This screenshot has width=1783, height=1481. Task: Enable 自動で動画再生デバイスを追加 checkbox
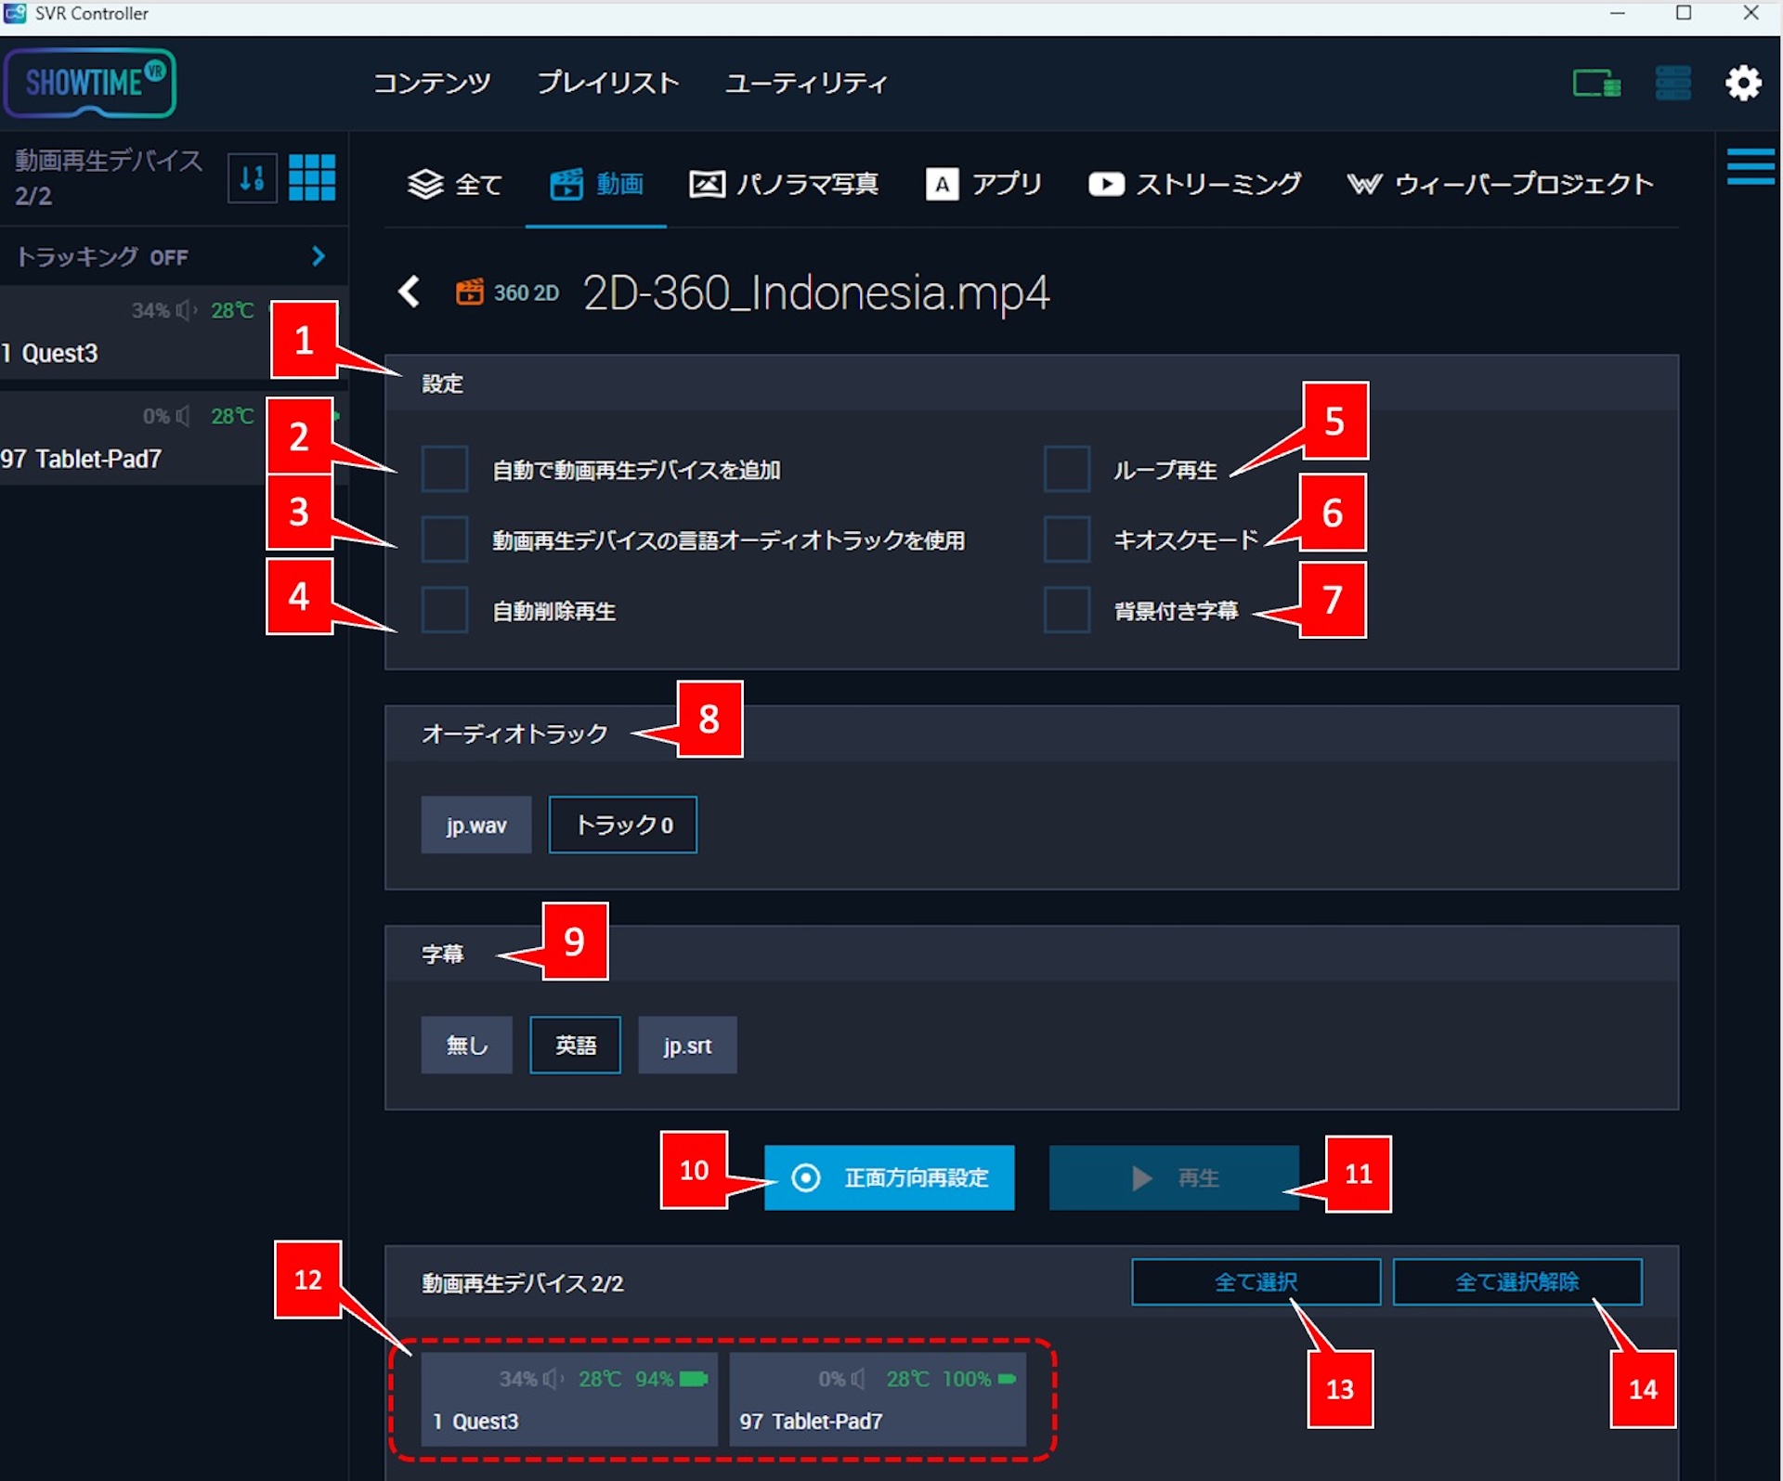point(444,469)
